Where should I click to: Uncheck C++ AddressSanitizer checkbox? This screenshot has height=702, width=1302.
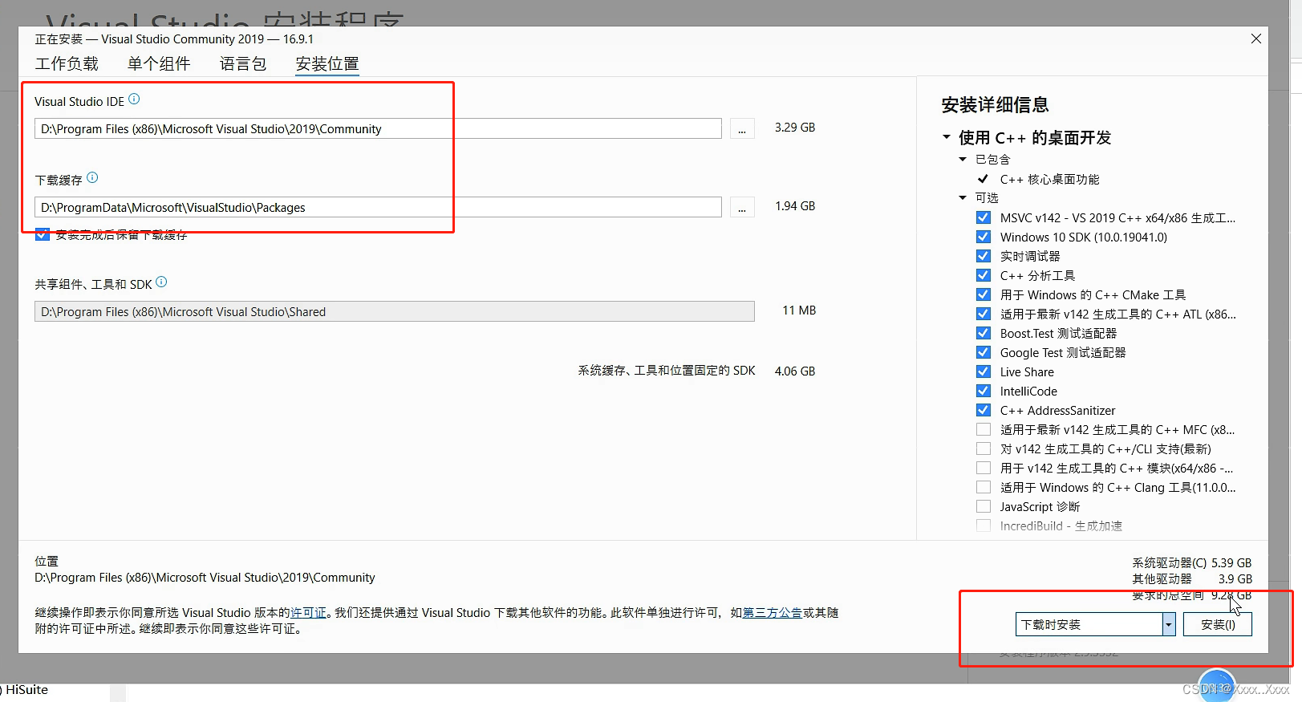point(984,410)
